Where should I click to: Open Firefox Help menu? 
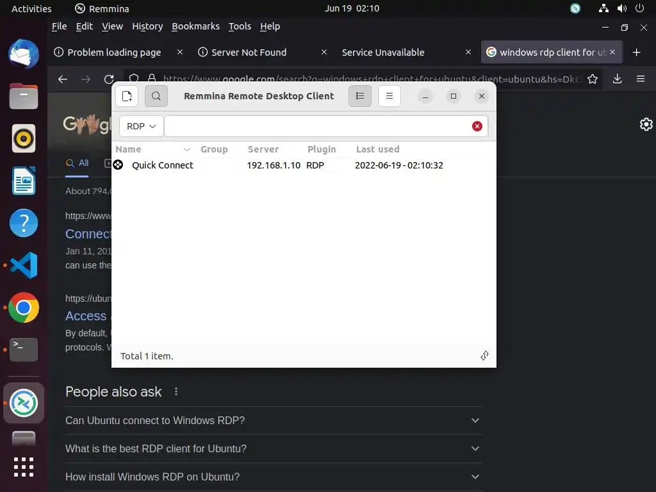click(x=270, y=26)
